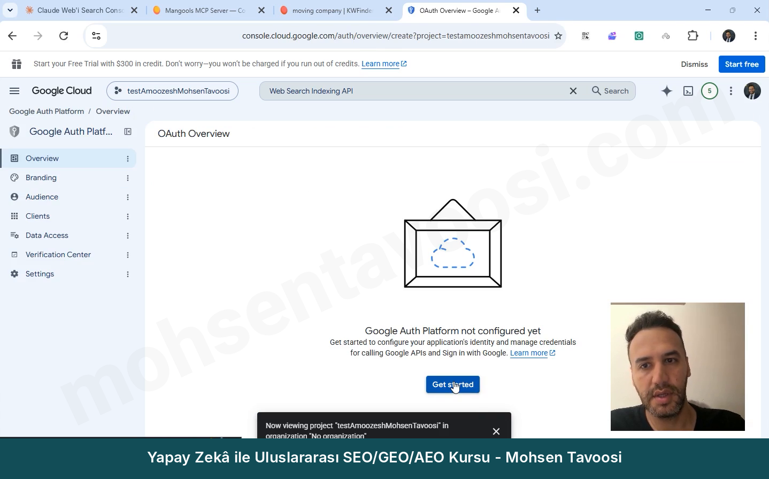Click the Settings gear icon in sidebar
The height and width of the screenshot is (479, 769).
tap(14, 274)
